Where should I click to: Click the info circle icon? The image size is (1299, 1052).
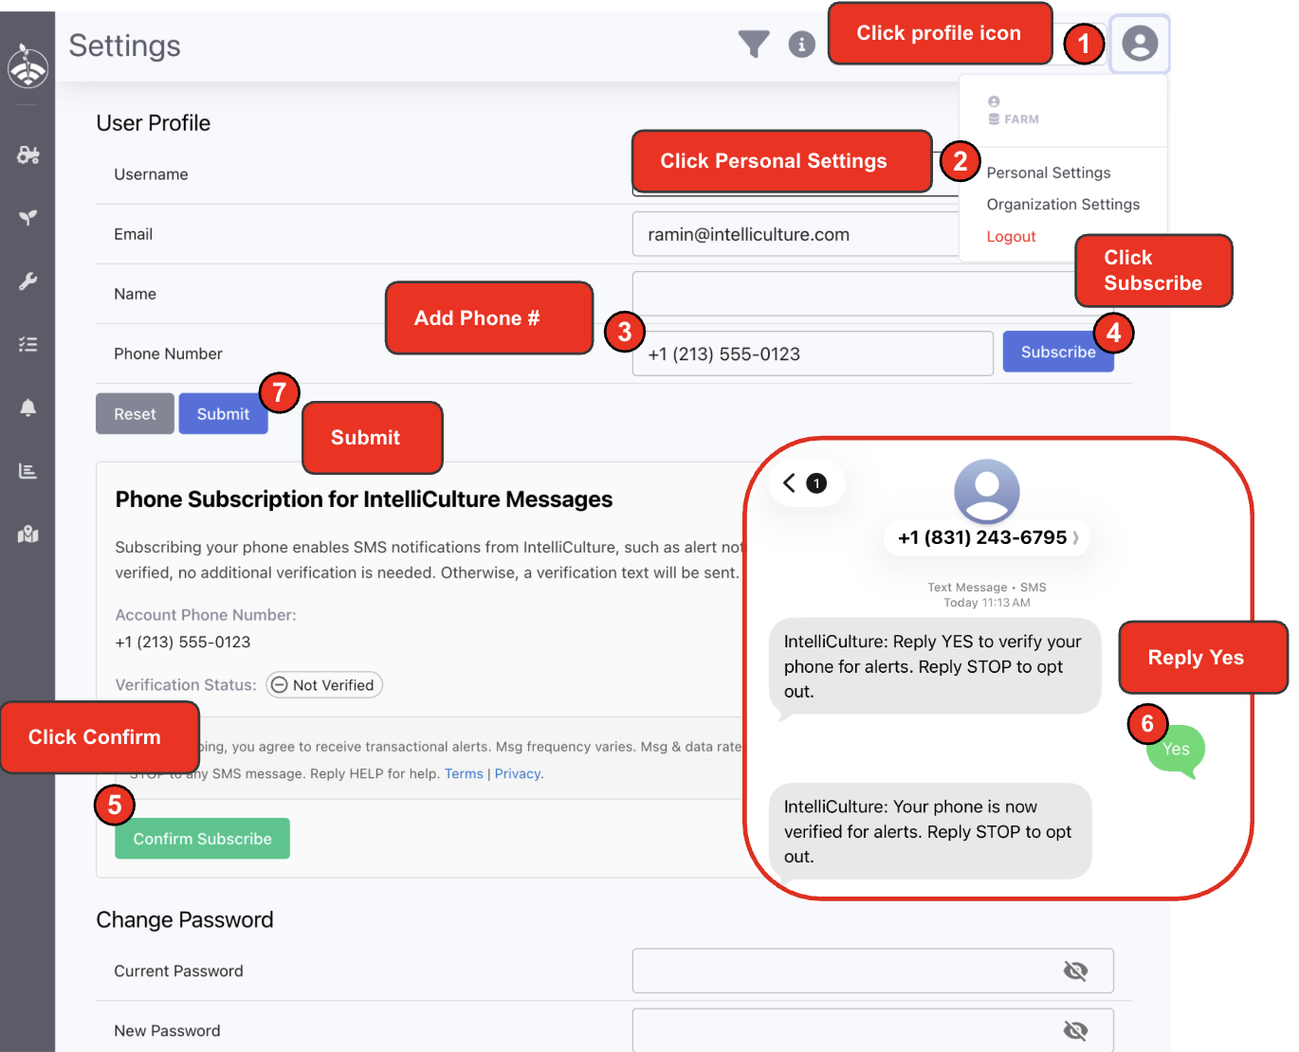[801, 44]
